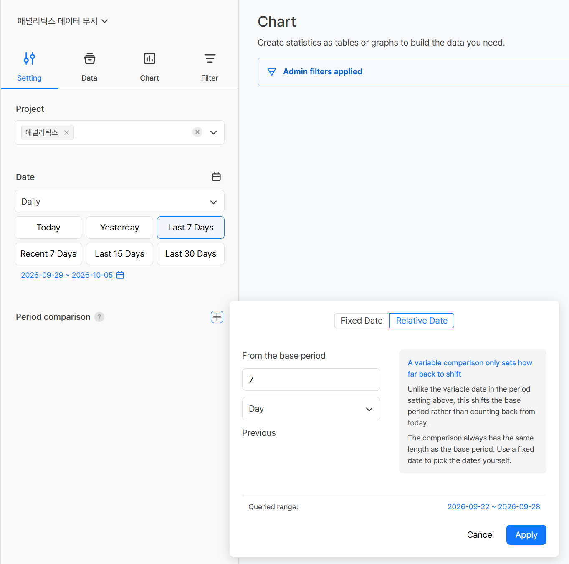Clear all selected projects
The height and width of the screenshot is (564, 569).
click(197, 132)
